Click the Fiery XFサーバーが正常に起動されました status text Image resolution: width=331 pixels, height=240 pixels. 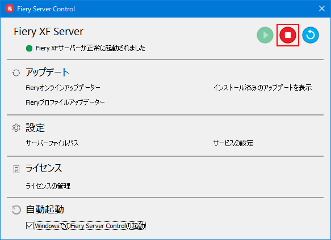click(x=91, y=48)
